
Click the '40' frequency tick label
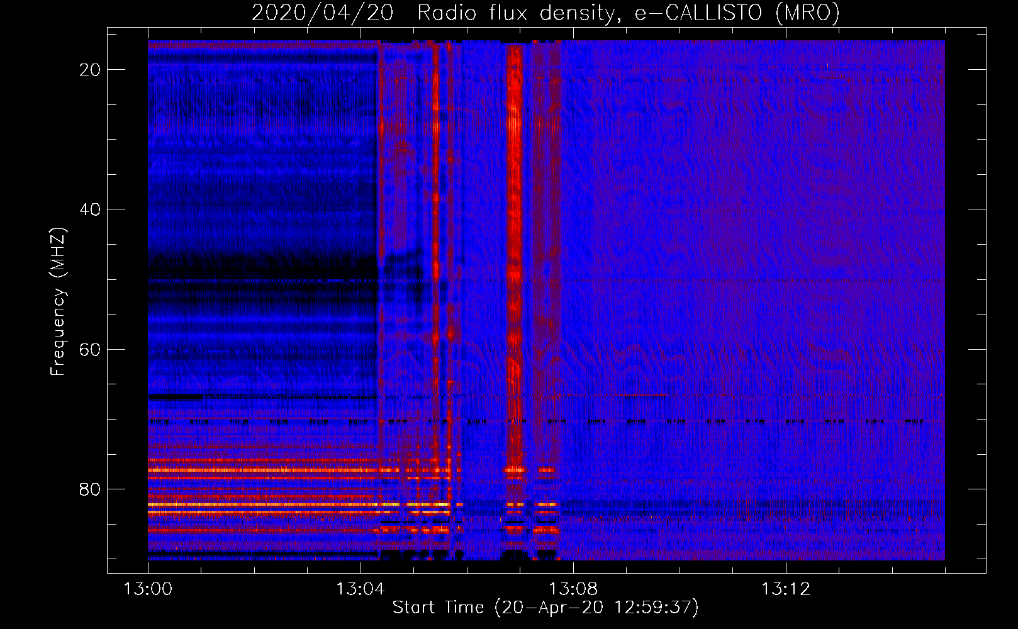click(90, 209)
